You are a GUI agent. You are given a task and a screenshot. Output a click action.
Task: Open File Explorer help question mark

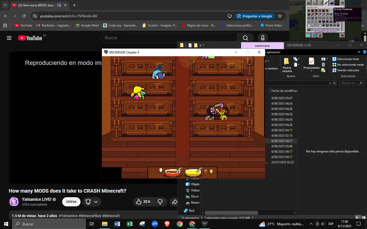click(x=364, y=52)
